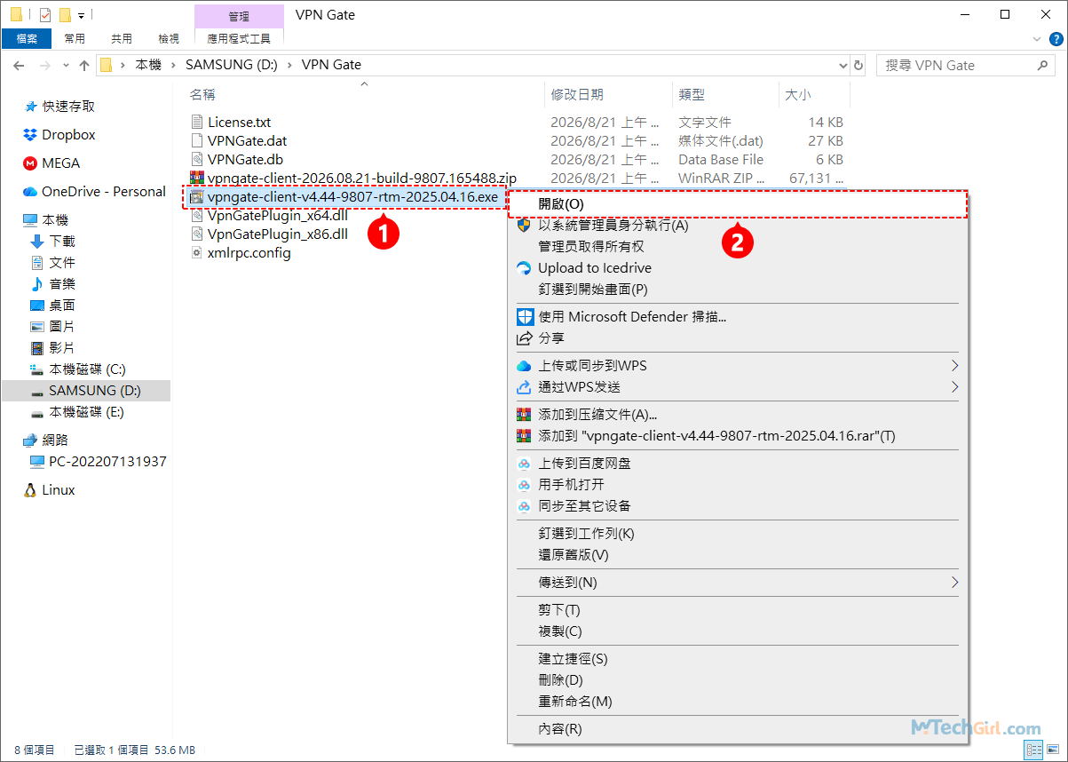Choose 上传到百度网盘 in context menu

[736, 463]
